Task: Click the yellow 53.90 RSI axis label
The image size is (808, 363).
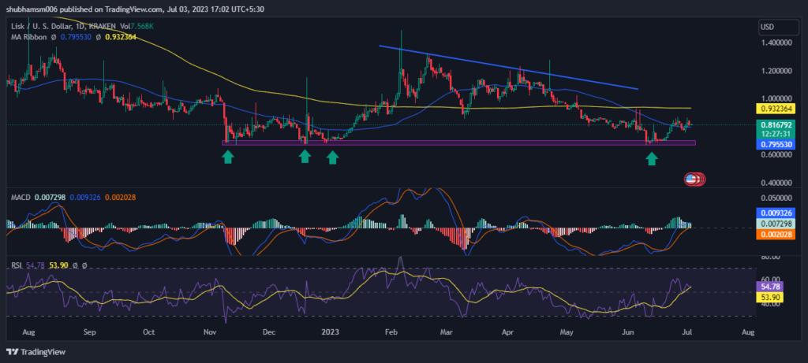Action: pyautogui.click(x=769, y=297)
